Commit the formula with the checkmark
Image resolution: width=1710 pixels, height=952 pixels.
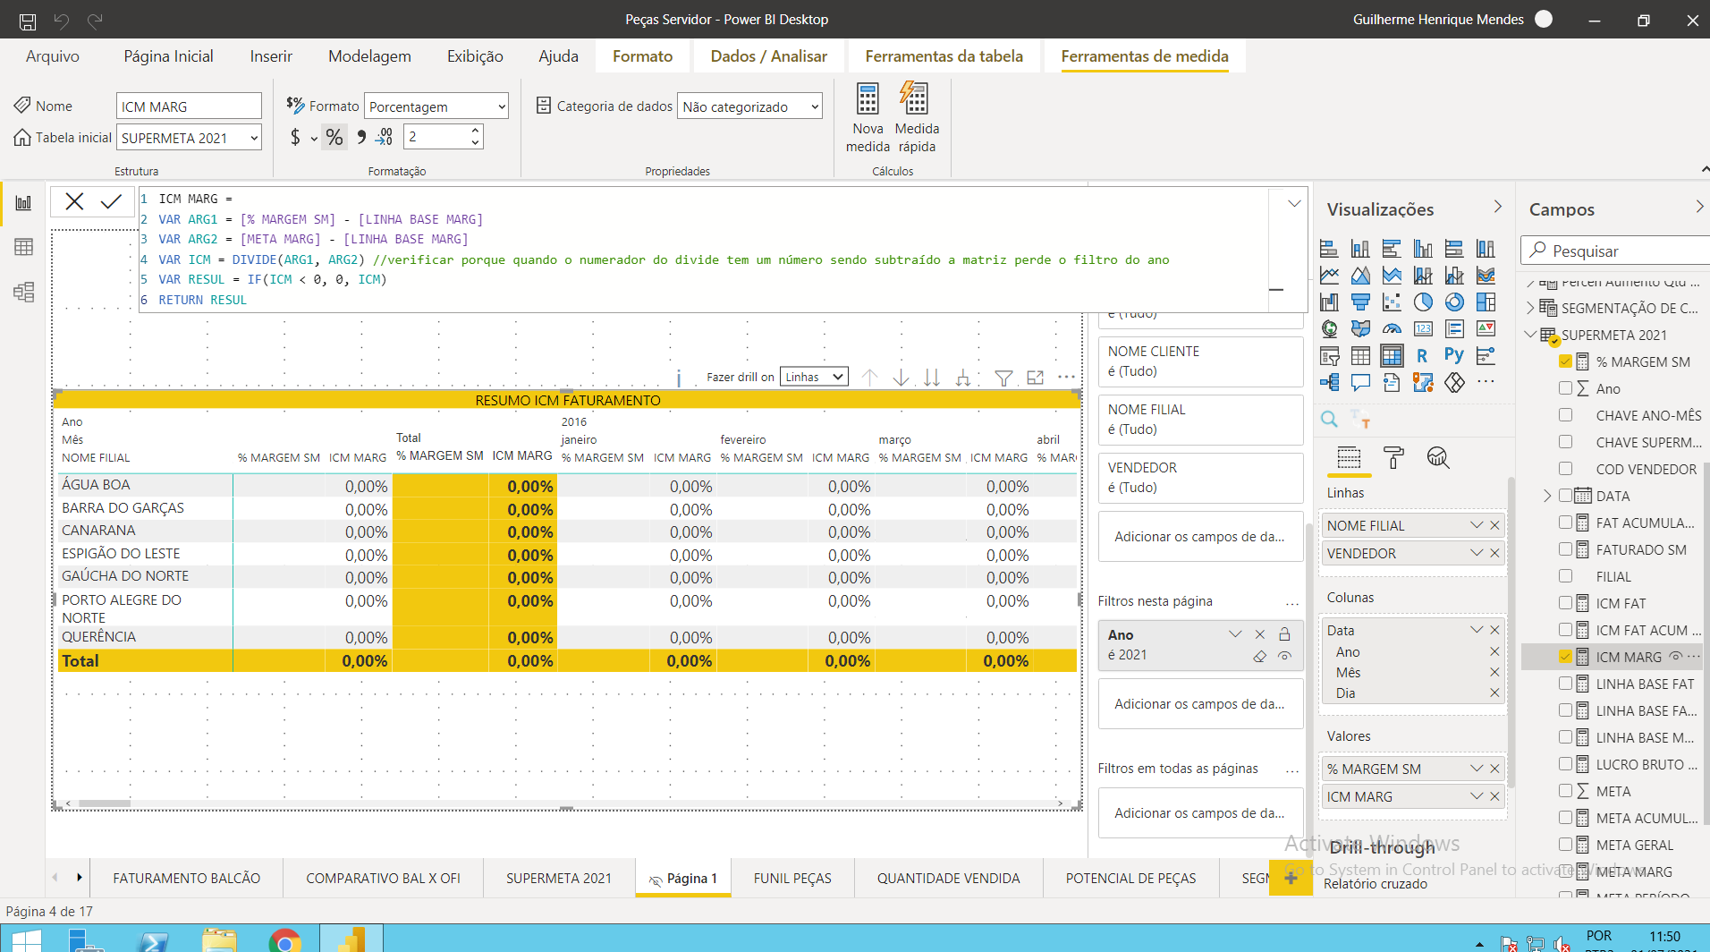click(111, 202)
